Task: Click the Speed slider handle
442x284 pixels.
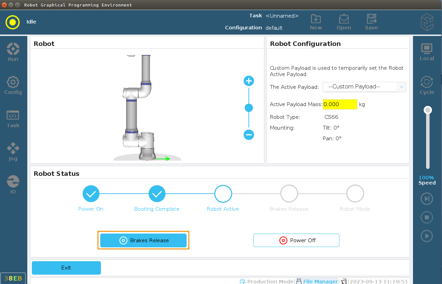Action: (428, 110)
